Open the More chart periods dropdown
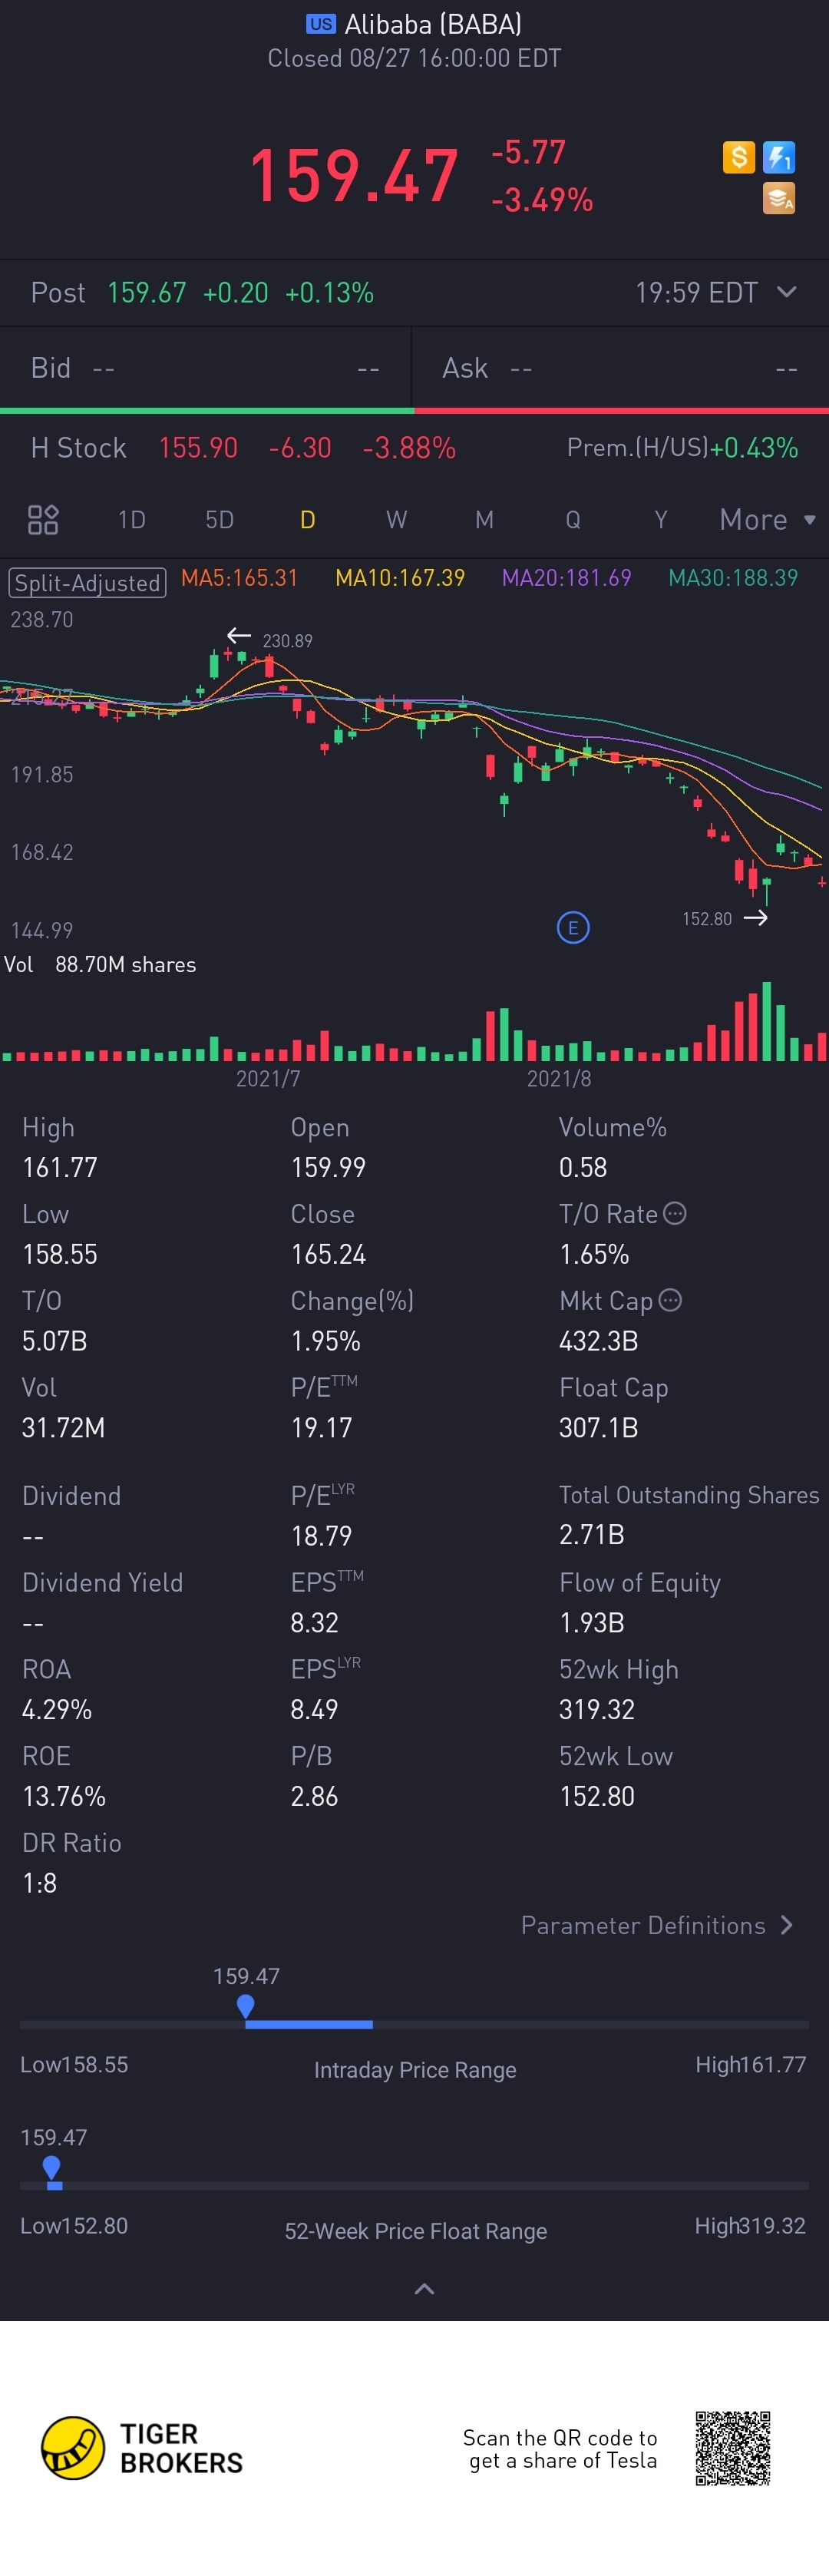The width and height of the screenshot is (829, 2576). click(767, 519)
